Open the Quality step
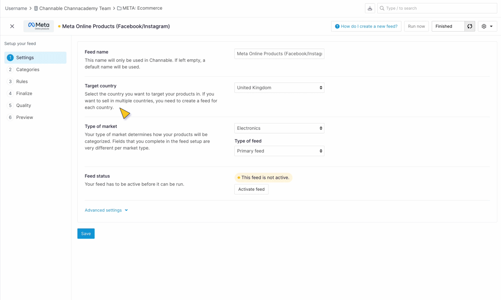Image resolution: width=501 pixels, height=300 pixels. (x=23, y=105)
